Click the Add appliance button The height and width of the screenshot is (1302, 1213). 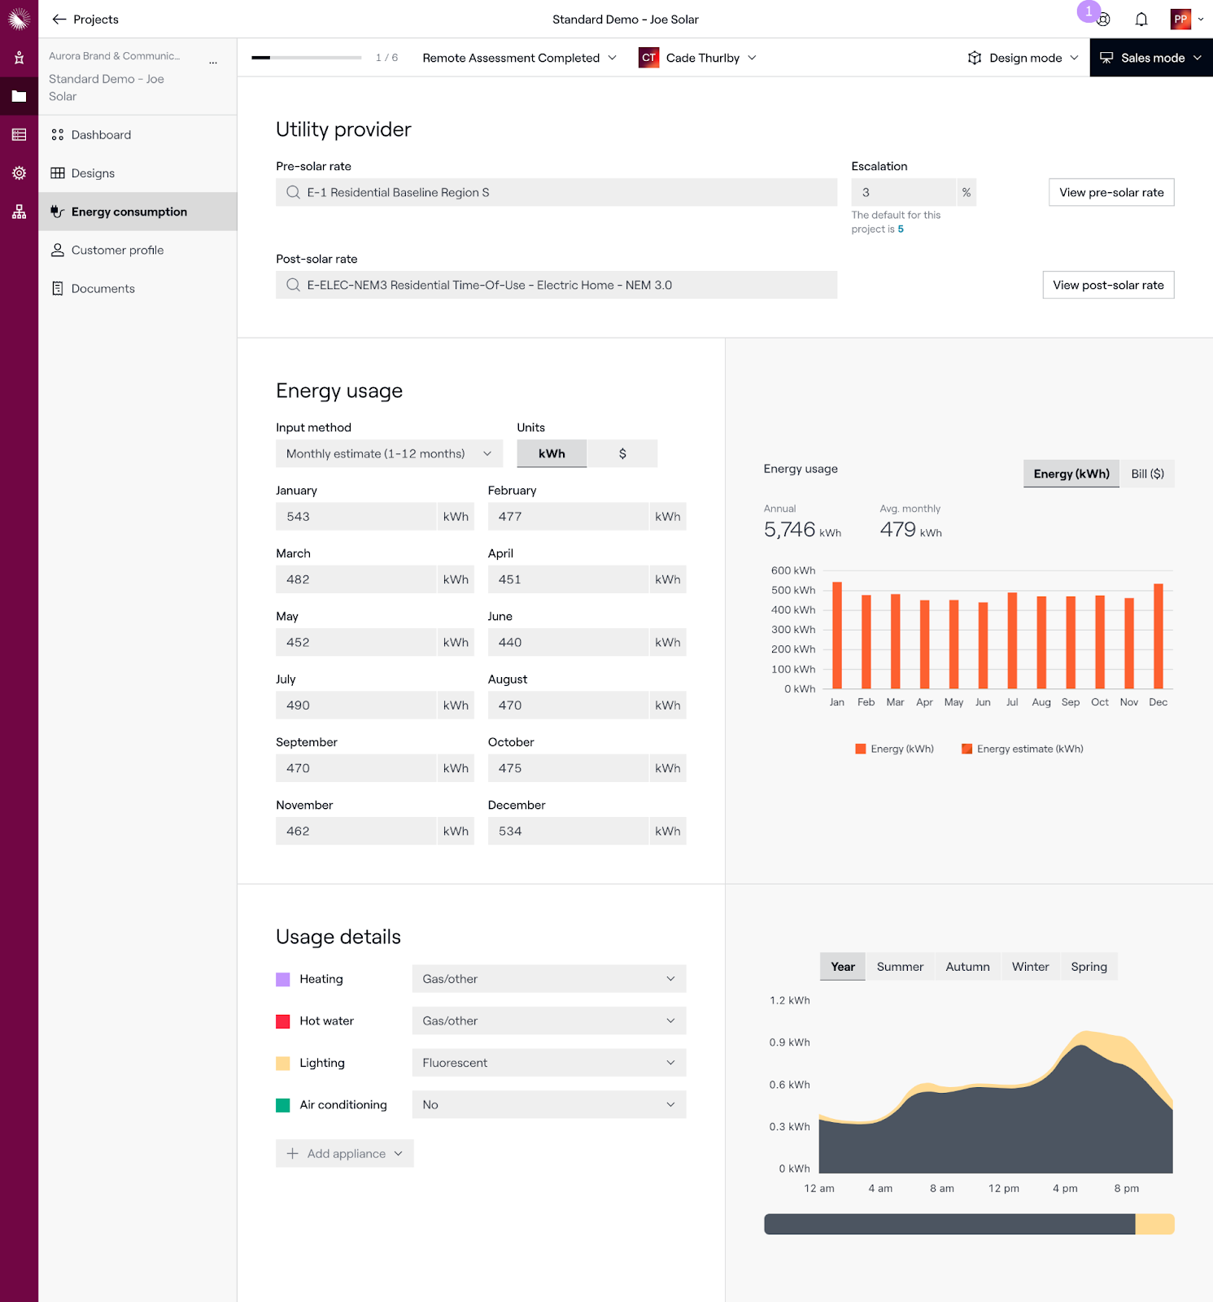(x=345, y=1154)
